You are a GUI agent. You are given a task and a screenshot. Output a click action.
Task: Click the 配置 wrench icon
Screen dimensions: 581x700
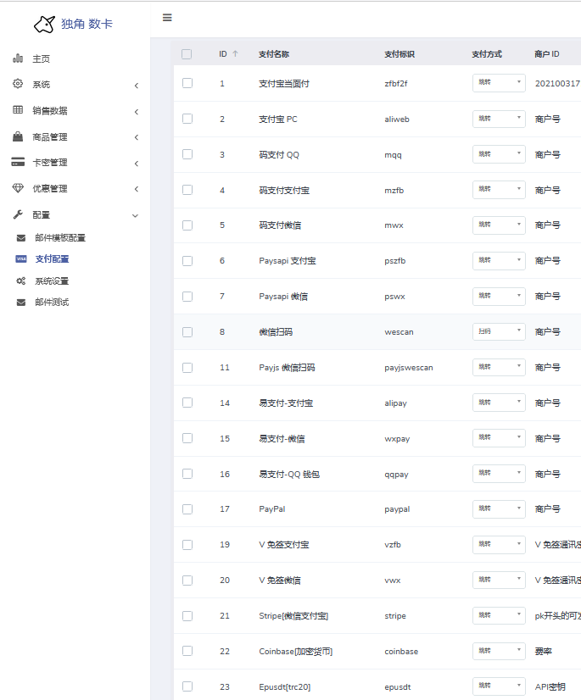coord(18,214)
